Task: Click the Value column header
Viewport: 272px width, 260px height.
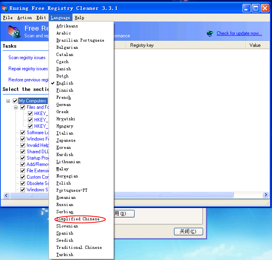Action: coord(257,45)
